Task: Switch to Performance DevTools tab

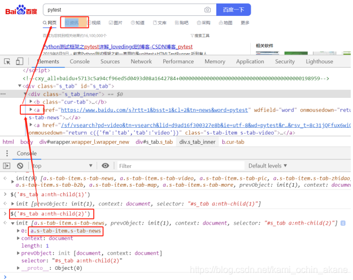Action: [178, 61]
